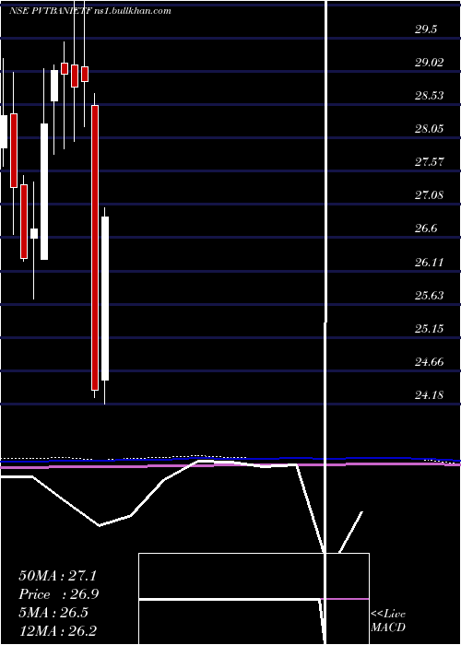Click the Price : 26.9 readout
This screenshot has height=645, width=461.
coord(59,594)
